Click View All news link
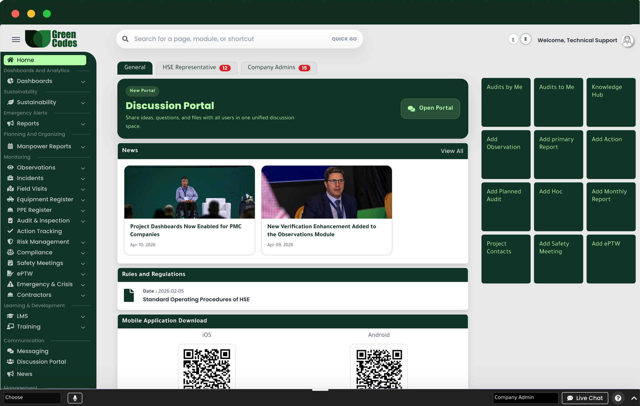This screenshot has height=406, width=640. [x=452, y=151]
